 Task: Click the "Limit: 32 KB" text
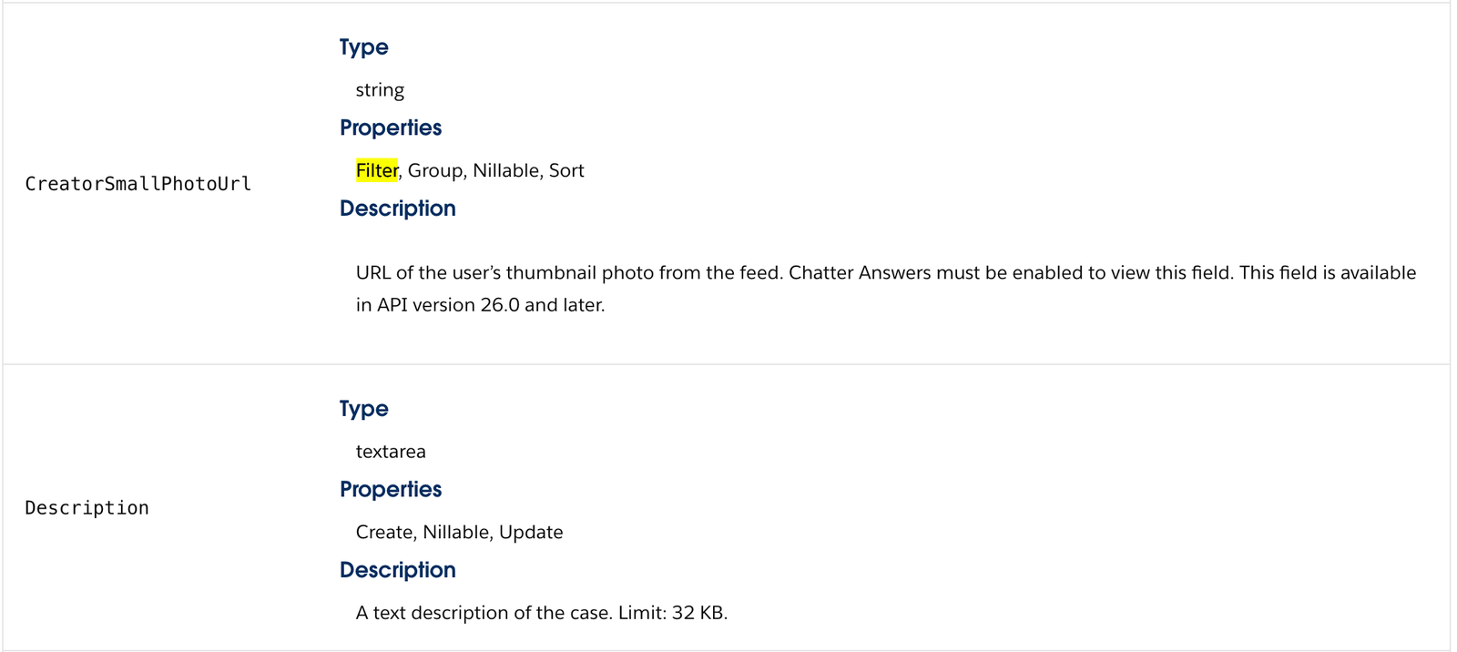[670, 613]
